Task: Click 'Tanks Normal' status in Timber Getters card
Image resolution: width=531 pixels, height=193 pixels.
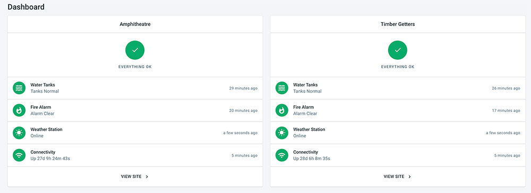Action: [307, 91]
